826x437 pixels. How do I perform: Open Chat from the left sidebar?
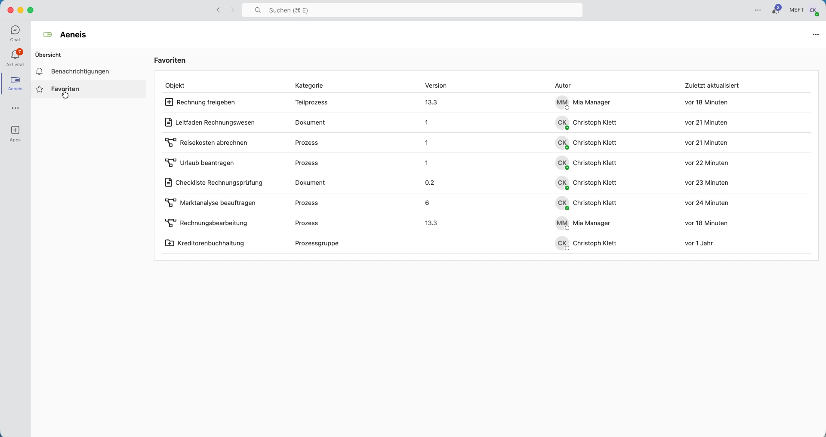click(x=15, y=33)
